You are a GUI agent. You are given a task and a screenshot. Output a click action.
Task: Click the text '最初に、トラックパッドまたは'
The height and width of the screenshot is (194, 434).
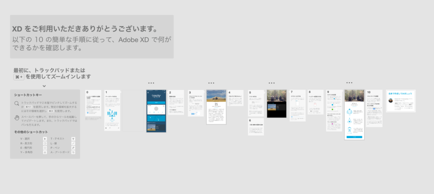(x=49, y=70)
